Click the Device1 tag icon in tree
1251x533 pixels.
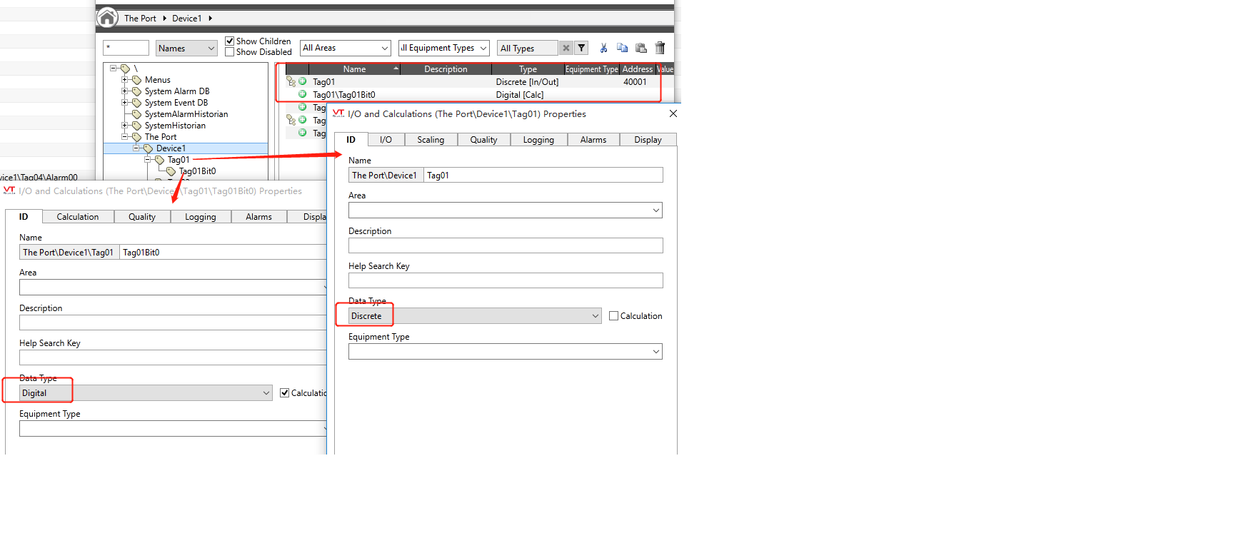(x=148, y=148)
